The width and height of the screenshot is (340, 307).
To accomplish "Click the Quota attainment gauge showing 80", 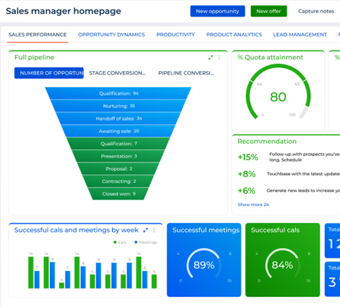I will click(278, 96).
